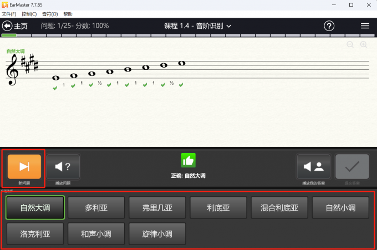Click the last whole note on the staff
Image resolution: width=377 pixels, height=250 pixels.
tap(182, 63)
